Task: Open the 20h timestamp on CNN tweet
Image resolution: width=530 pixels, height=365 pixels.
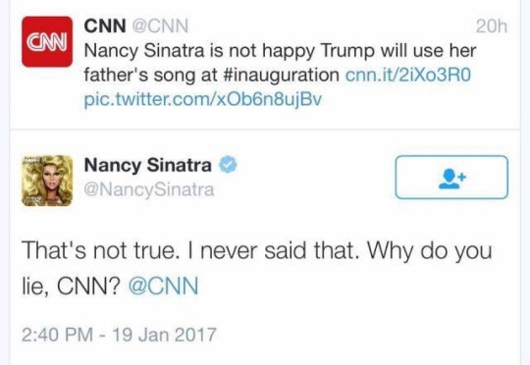Action: point(492,26)
